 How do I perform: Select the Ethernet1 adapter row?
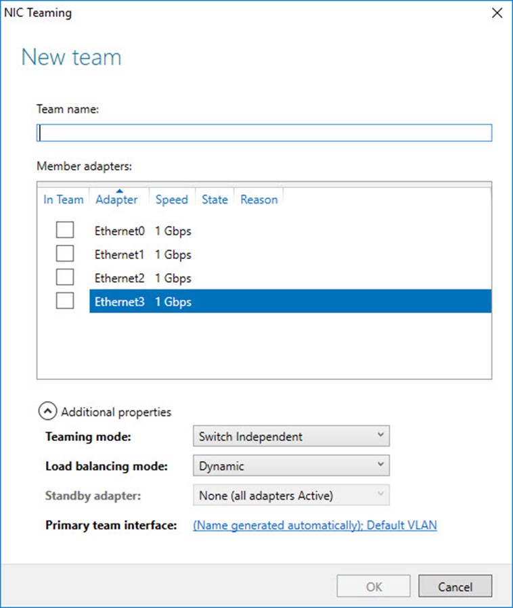tap(290, 254)
